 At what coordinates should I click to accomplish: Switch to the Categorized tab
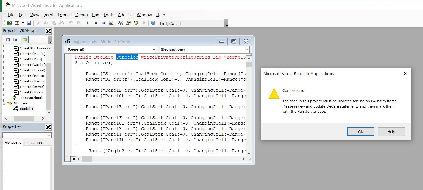click(x=34, y=143)
